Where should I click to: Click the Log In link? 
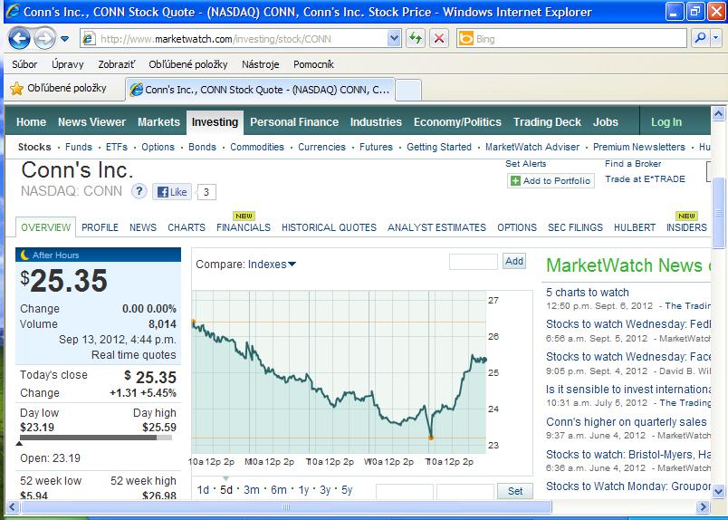[666, 122]
